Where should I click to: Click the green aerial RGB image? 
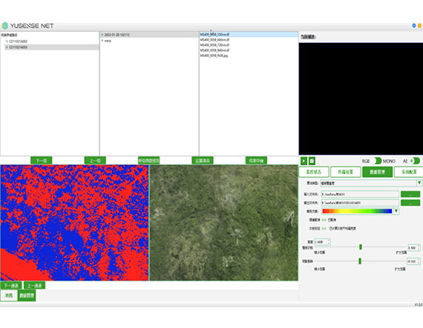coord(224,223)
